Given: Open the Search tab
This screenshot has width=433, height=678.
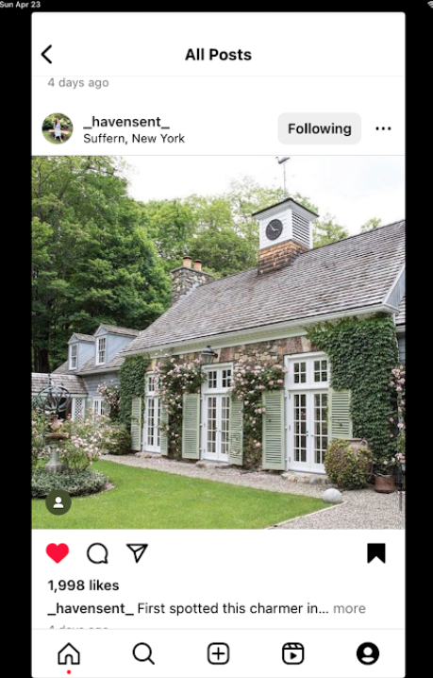Looking at the screenshot, I should click(x=143, y=653).
